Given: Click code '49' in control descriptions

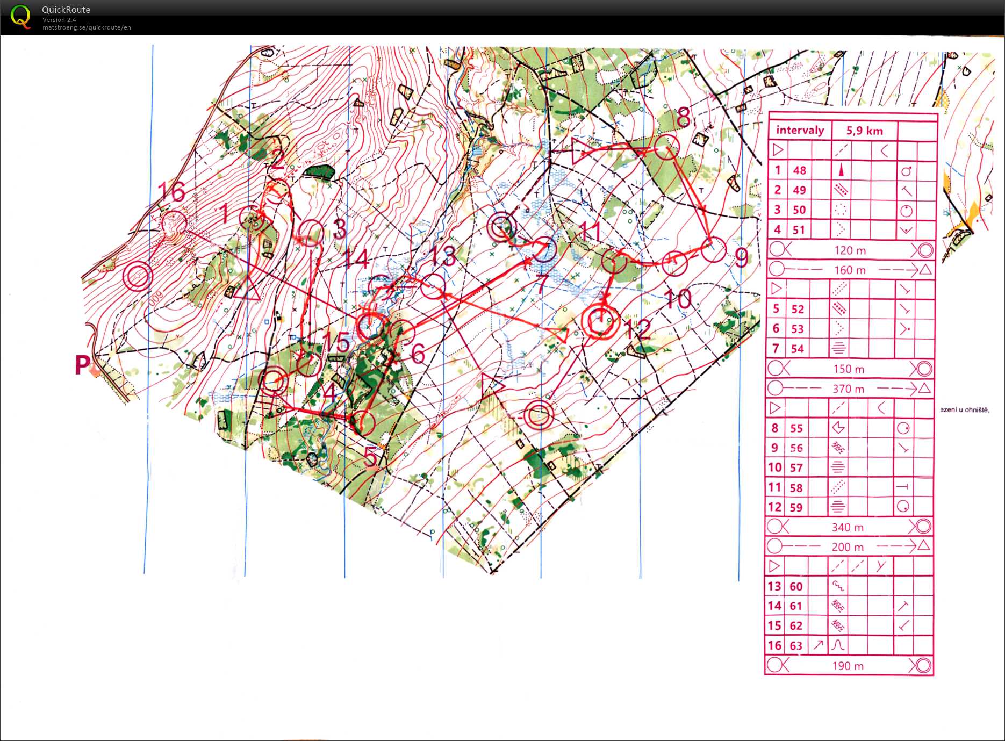Looking at the screenshot, I should click(x=799, y=190).
